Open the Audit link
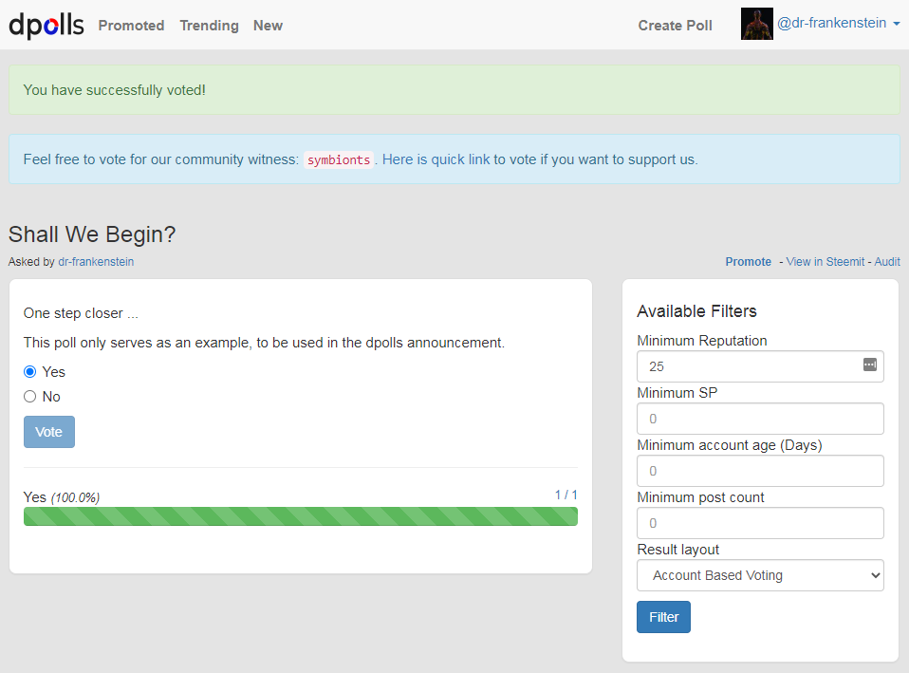Screen dimensions: 909x673 (x=887, y=262)
